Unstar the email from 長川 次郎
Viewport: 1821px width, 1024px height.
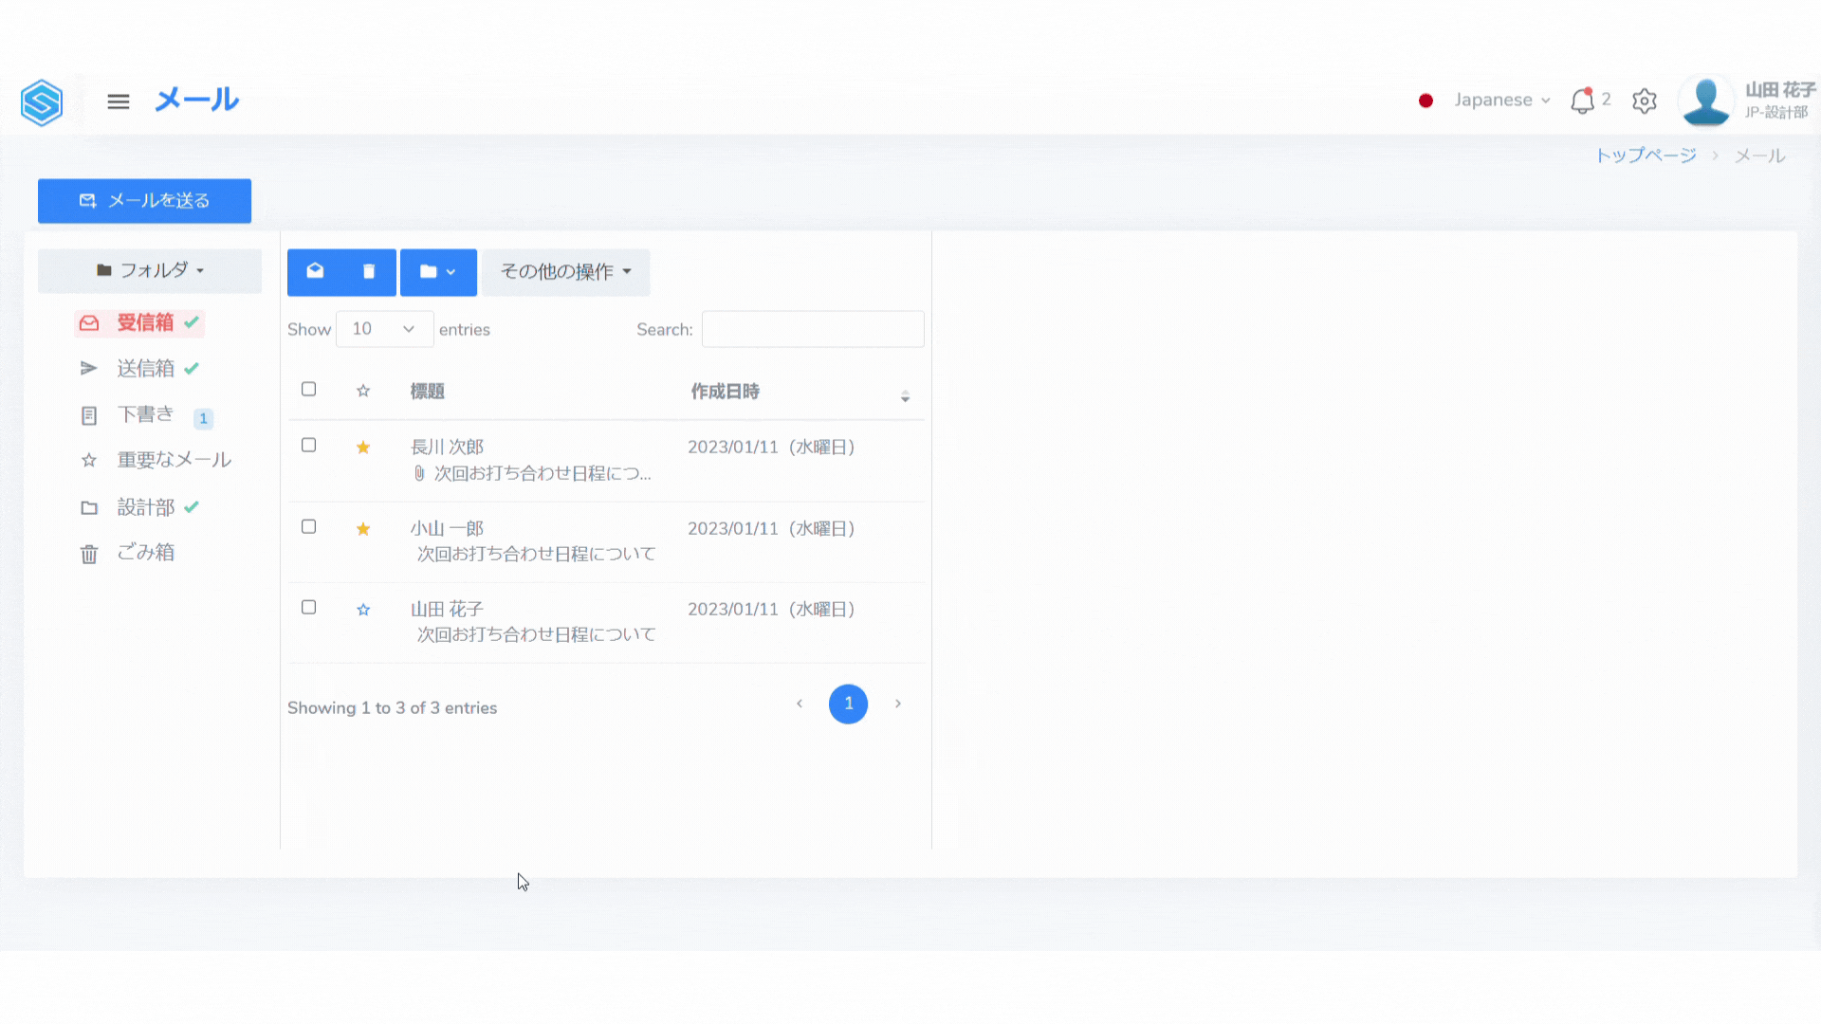tap(363, 448)
